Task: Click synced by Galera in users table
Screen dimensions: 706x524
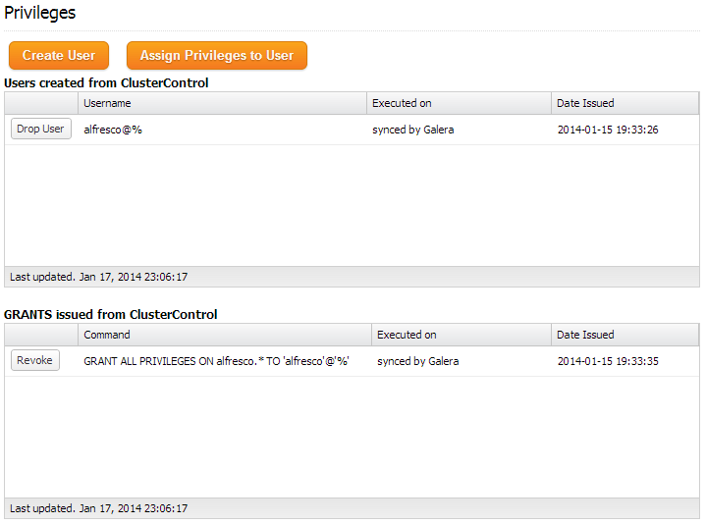Action: pos(412,130)
